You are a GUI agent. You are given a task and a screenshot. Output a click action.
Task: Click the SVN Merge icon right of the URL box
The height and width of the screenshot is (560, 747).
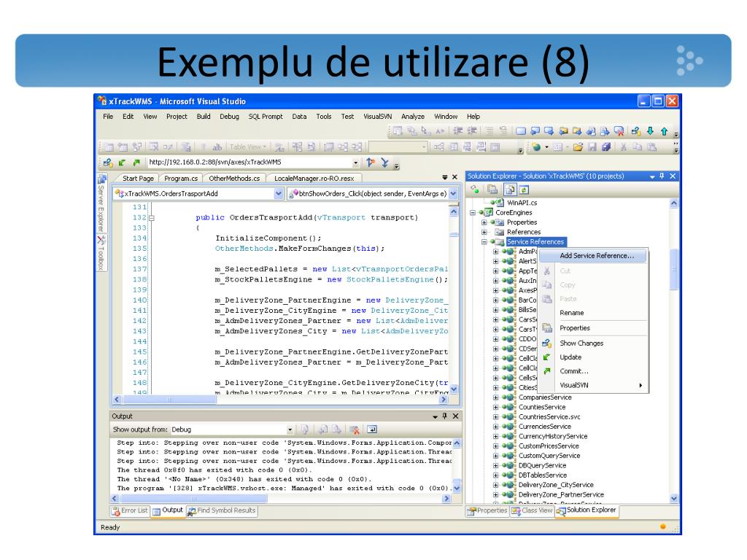coord(384,163)
